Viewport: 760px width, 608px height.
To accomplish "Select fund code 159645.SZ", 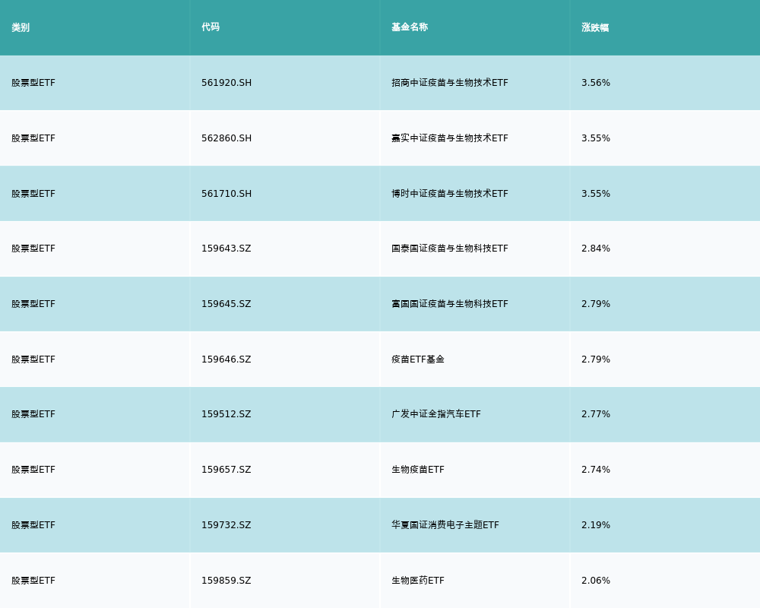I will pos(226,304).
